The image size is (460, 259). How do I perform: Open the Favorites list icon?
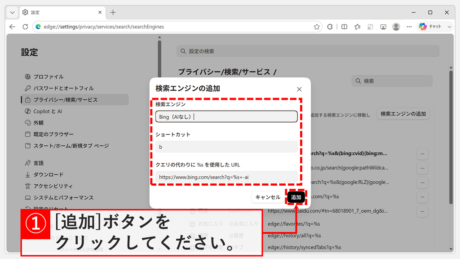(357, 27)
